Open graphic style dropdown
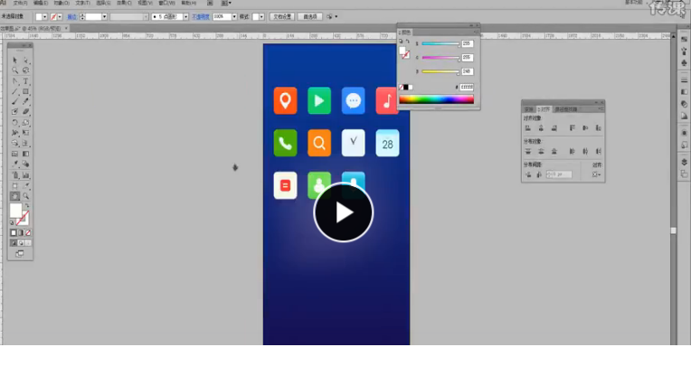691x366 pixels. (261, 17)
